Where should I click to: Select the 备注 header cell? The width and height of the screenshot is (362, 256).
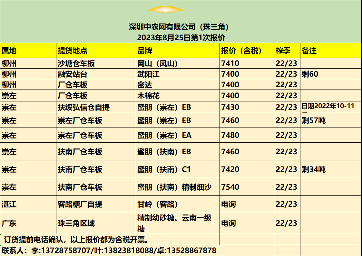pyautogui.click(x=309, y=51)
